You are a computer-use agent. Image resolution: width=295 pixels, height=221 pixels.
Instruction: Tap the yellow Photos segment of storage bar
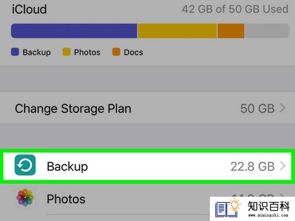click(x=177, y=31)
